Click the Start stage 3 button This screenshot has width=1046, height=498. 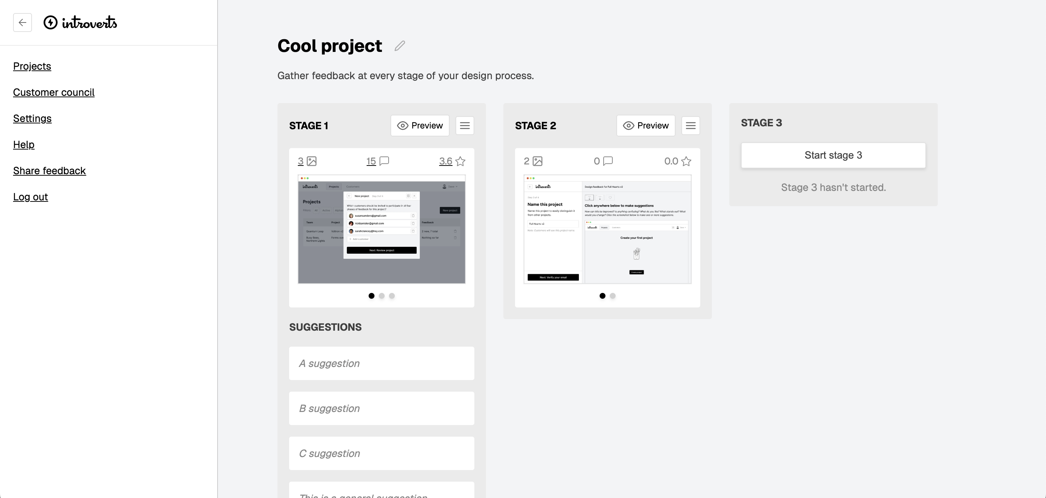[833, 155]
